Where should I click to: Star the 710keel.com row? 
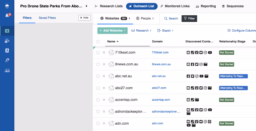[x=104, y=52]
